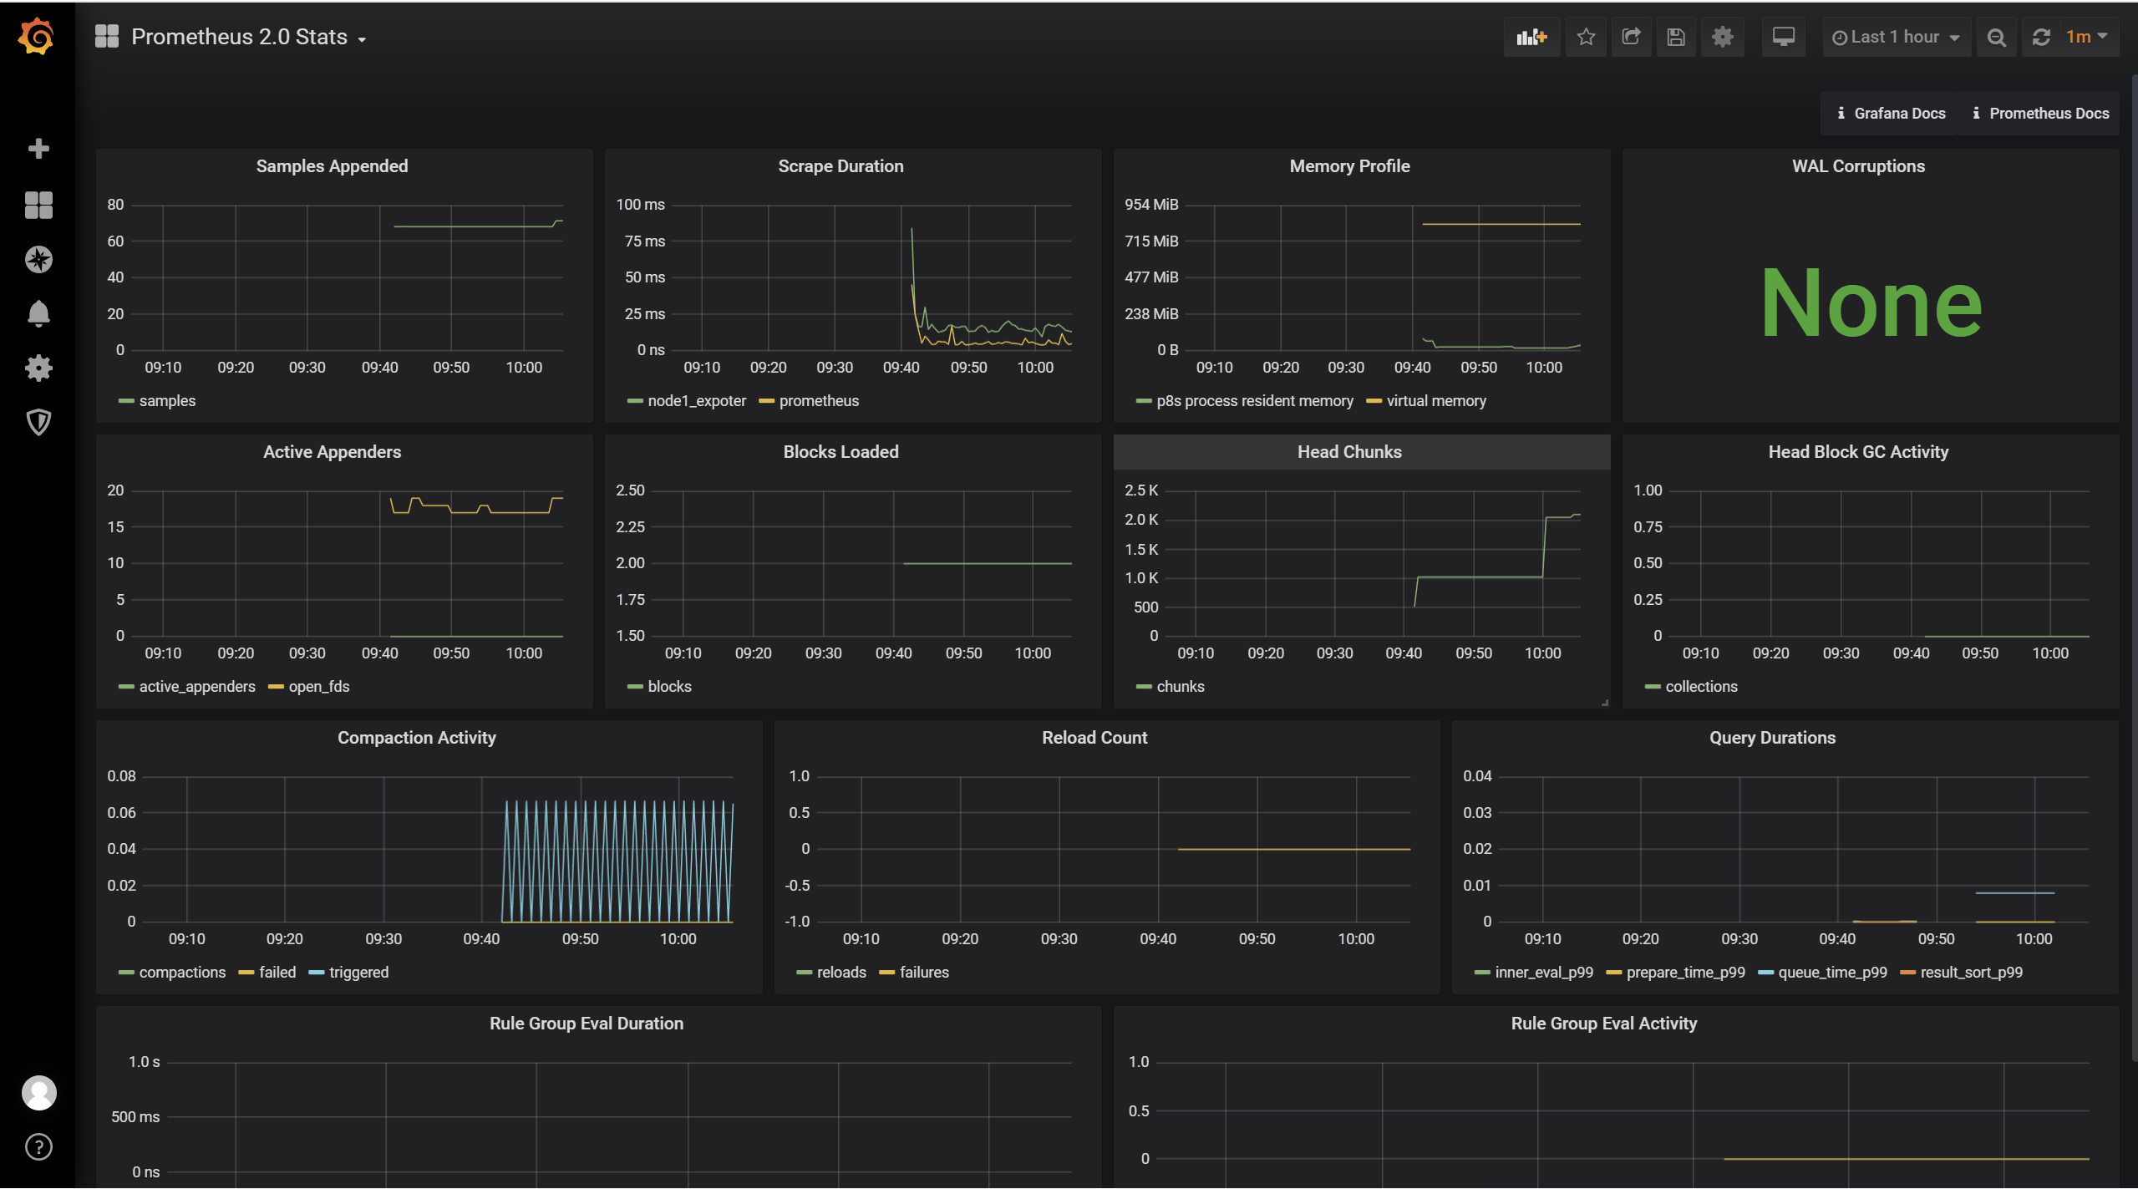This screenshot has height=1189, width=2138.
Task: Open the Configuration gear in sidebar
Action: click(x=38, y=368)
